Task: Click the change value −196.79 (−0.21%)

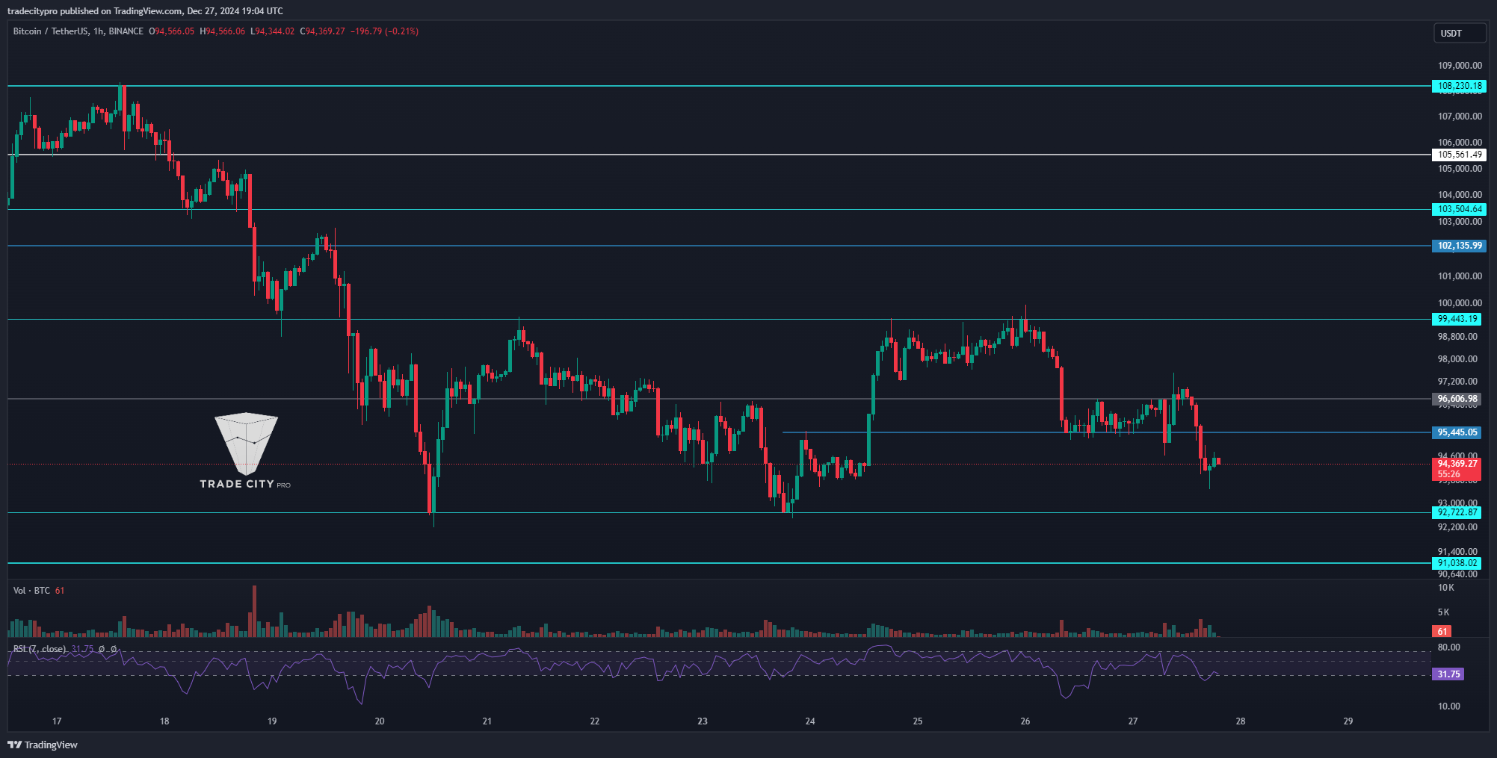Action: 384,31
